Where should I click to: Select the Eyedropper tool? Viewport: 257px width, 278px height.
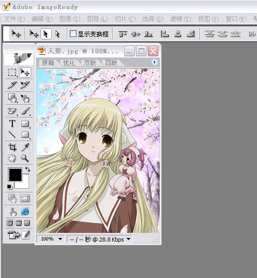pos(25,147)
